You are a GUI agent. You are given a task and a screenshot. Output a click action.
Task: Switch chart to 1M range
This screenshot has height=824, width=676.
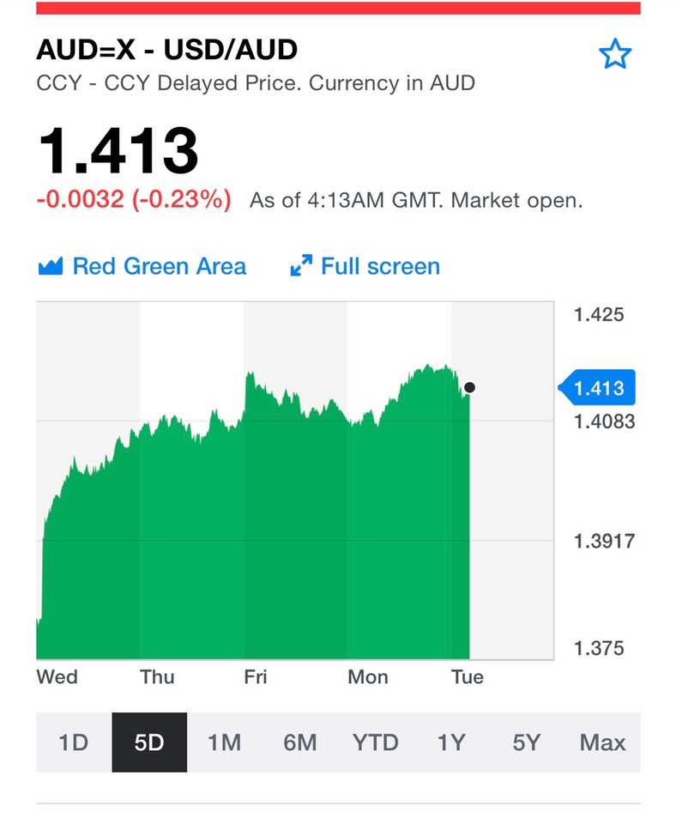225,742
